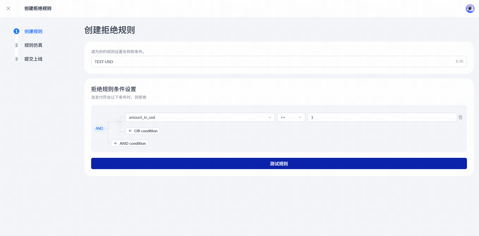Click the 请为你的规则设置名称和条件 hint text

(118, 52)
